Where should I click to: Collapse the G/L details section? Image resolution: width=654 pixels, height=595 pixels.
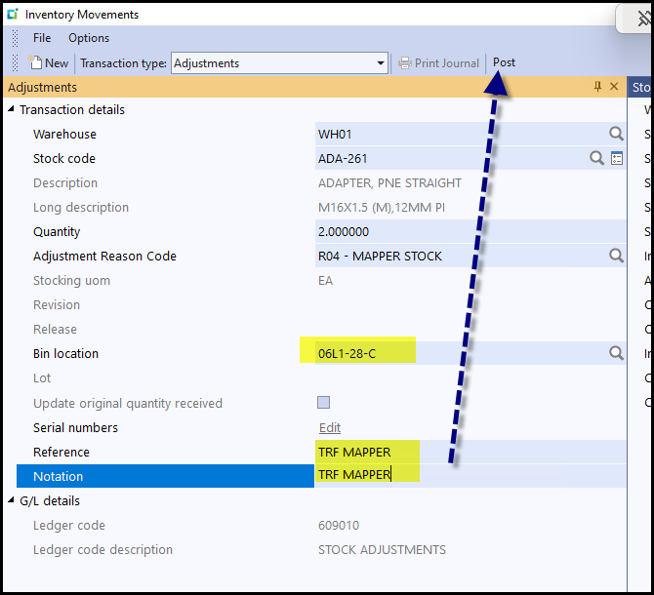[12, 500]
